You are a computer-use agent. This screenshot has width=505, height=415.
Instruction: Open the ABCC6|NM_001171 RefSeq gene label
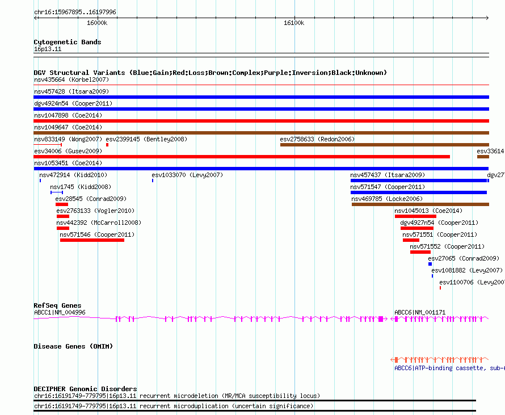[420, 313]
